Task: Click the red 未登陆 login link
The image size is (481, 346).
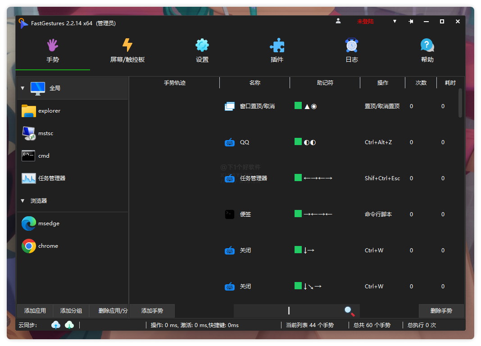Action: (x=365, y=22)
